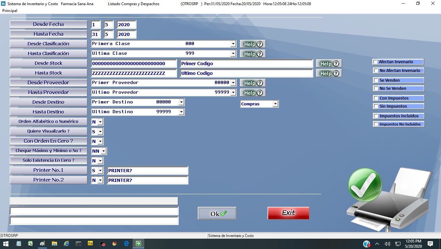Viewport: 441px width, 249px height.
Task: Check the Impuestos Incluidos option
Action: click(x=376, y=116)
